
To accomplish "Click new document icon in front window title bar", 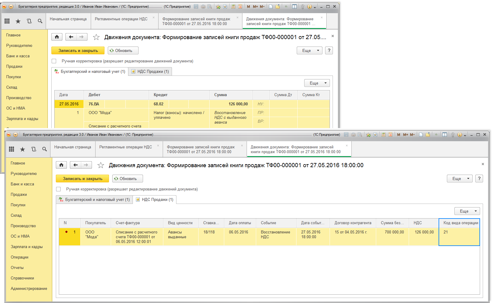I will click(421, 135).
